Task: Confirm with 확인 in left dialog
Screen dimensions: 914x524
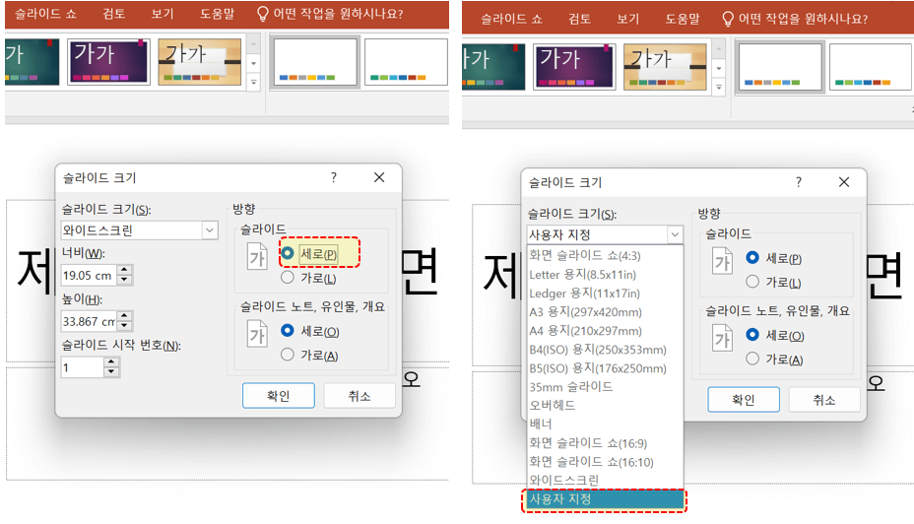Action: (278, 396)
